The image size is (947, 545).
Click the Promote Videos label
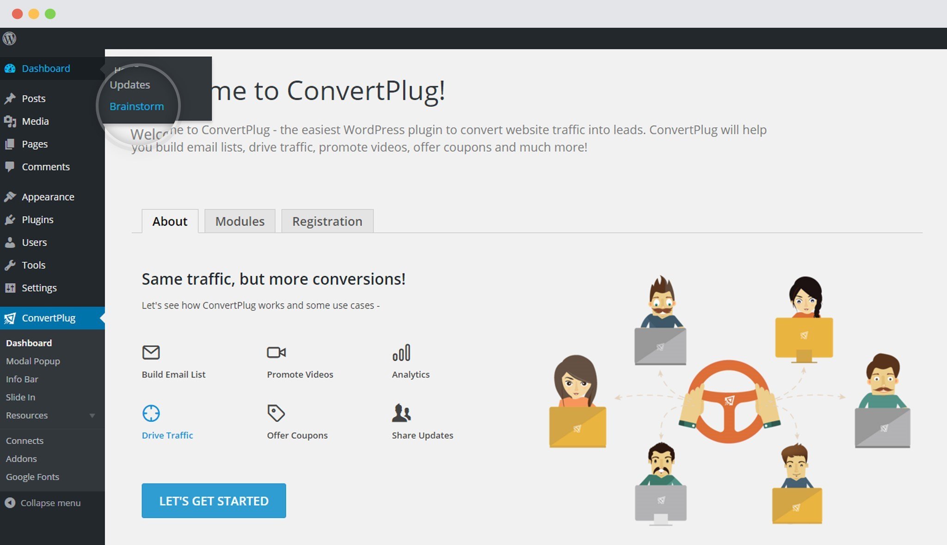pos(300,375)
